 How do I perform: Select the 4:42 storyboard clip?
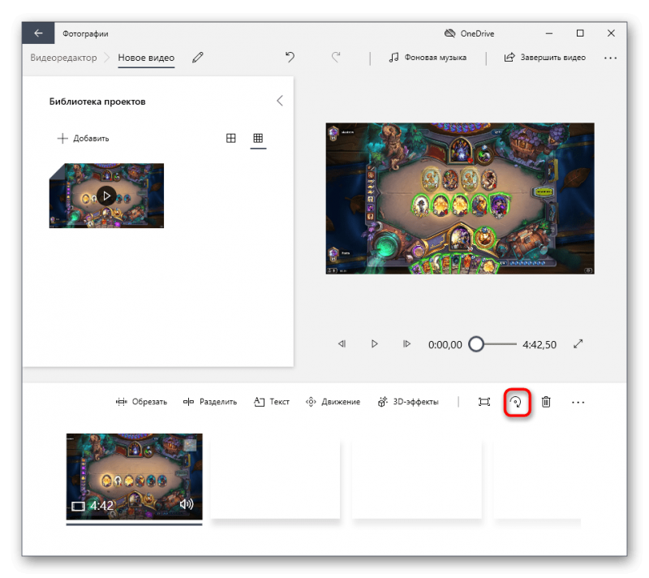(134, 477)
